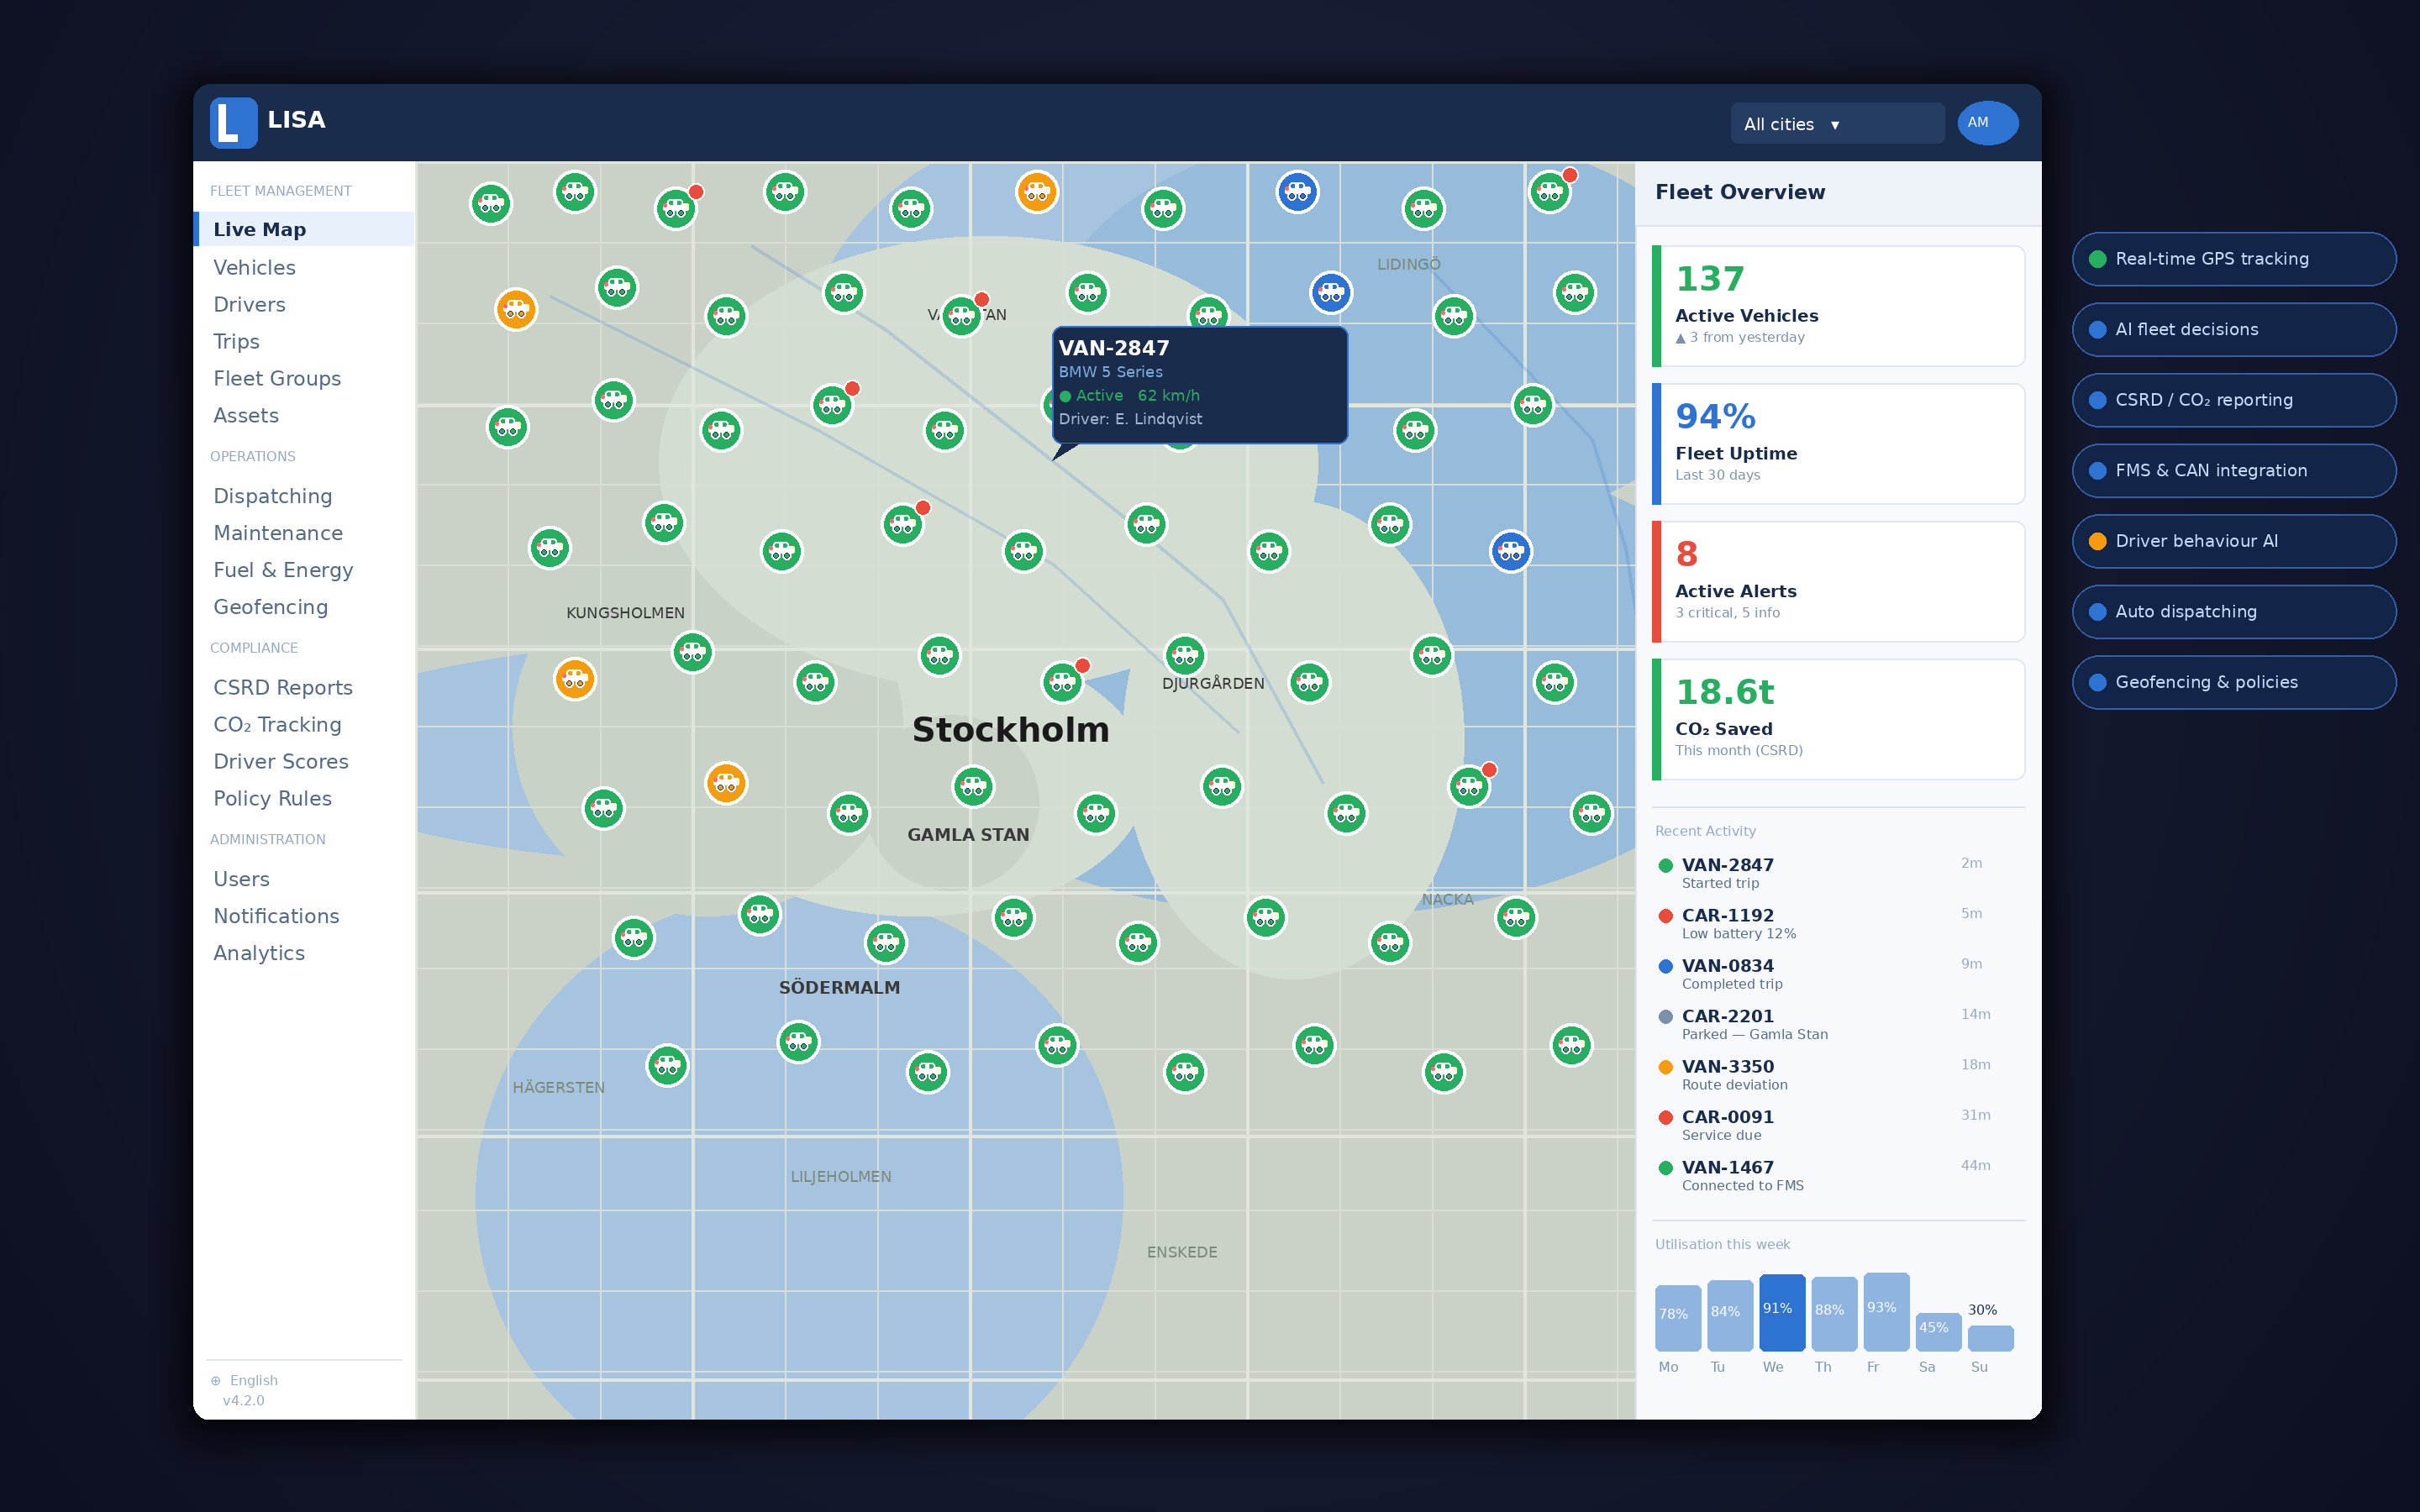Viewport: 2420px width, 1512px height.
Task: Click the LISA logo icon
Action: coord(233,123)
